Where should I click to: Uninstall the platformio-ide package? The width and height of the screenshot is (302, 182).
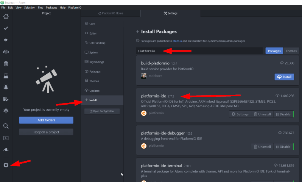(262, 114)
